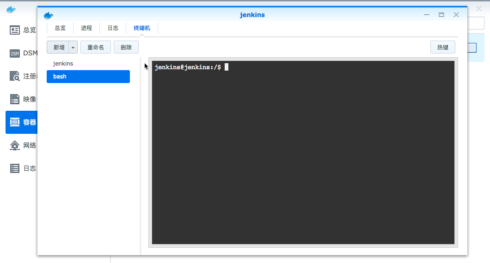Expand the 新增 dropdown arrow
The width and height of the screenshot is (490, 263).
click(73, 48)
